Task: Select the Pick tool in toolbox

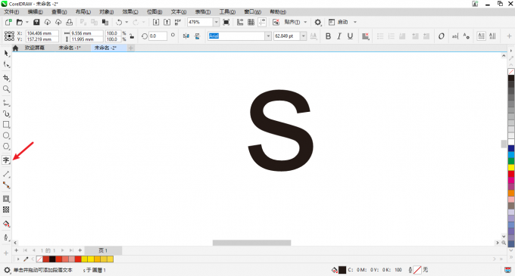Action: (6, 54)
